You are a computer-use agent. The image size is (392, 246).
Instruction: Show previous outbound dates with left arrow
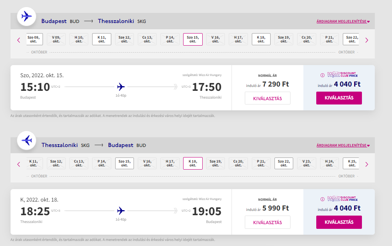tap(19, 40)
